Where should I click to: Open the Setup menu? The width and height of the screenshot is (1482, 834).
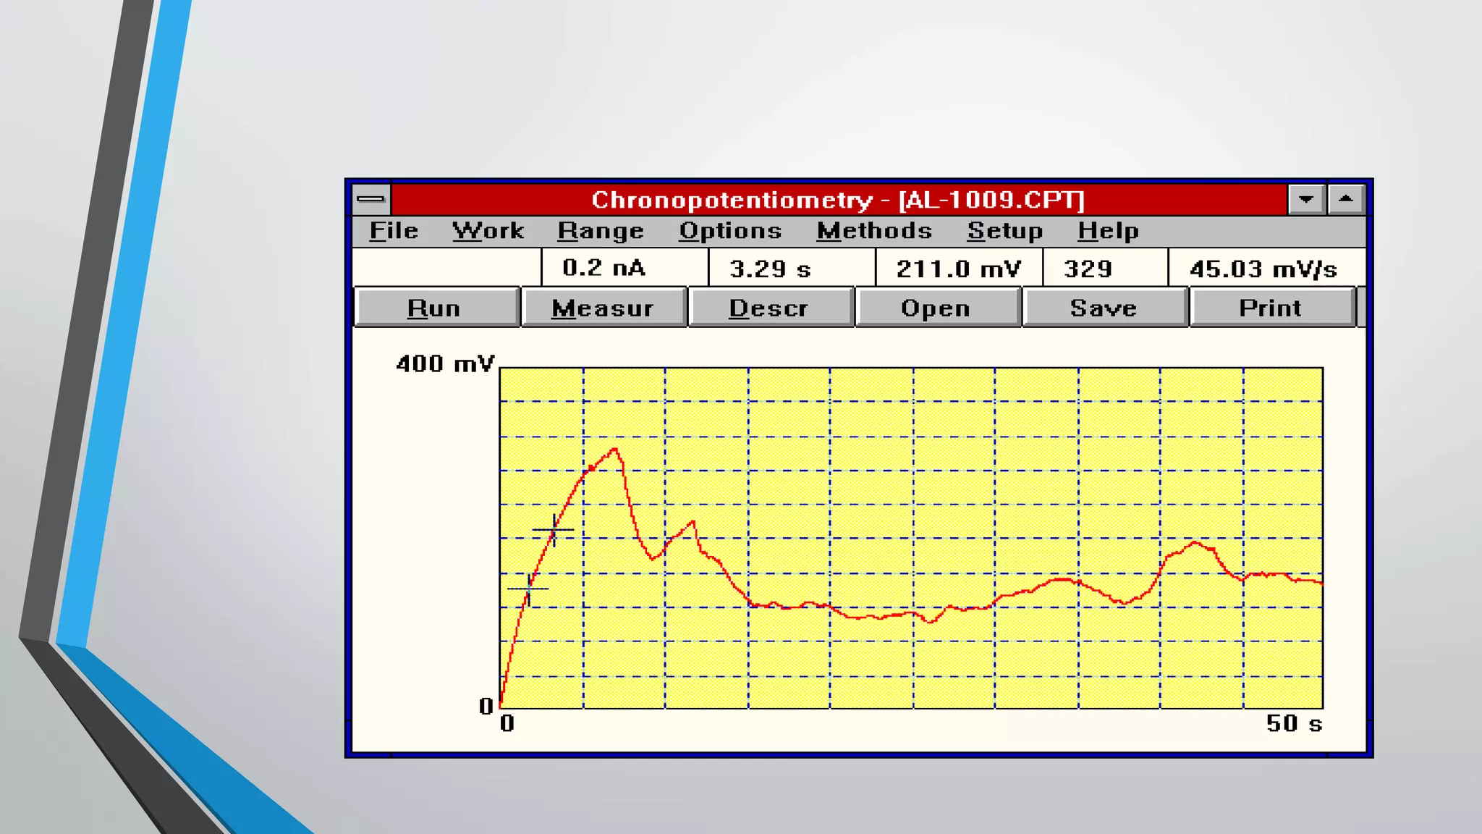pos(1004,231)
